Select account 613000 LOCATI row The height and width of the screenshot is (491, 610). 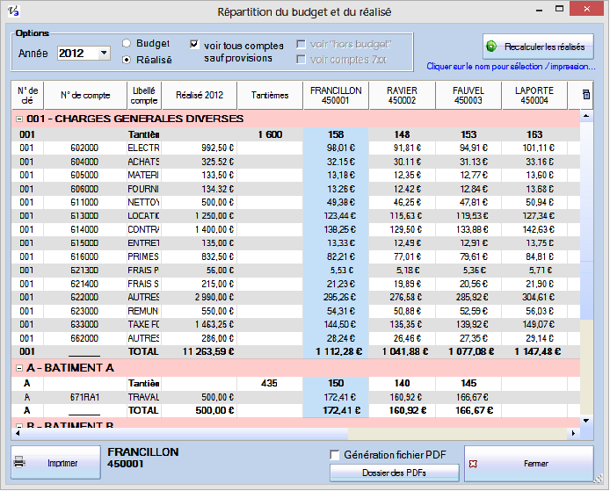point(295,216)
